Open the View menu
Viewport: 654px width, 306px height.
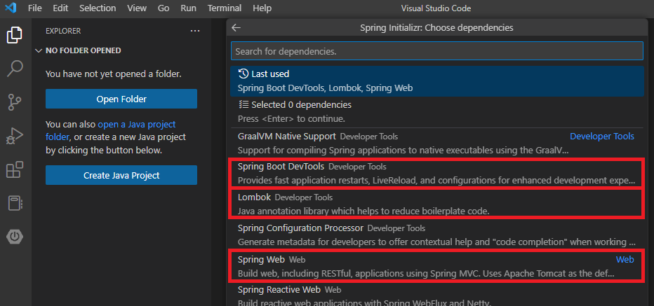click(137, 8)
